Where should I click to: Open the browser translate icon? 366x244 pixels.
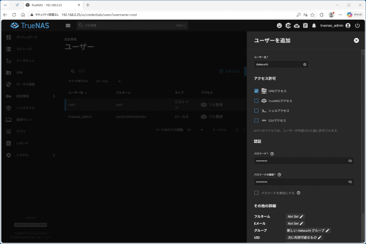pos(305,15)
